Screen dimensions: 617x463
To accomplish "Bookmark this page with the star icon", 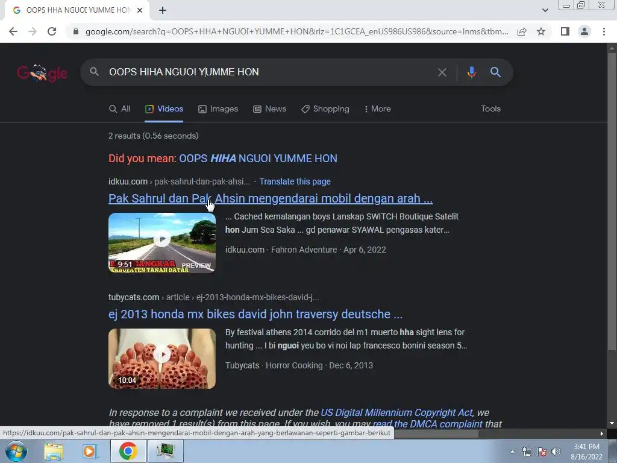I will [x=541, y=31].
